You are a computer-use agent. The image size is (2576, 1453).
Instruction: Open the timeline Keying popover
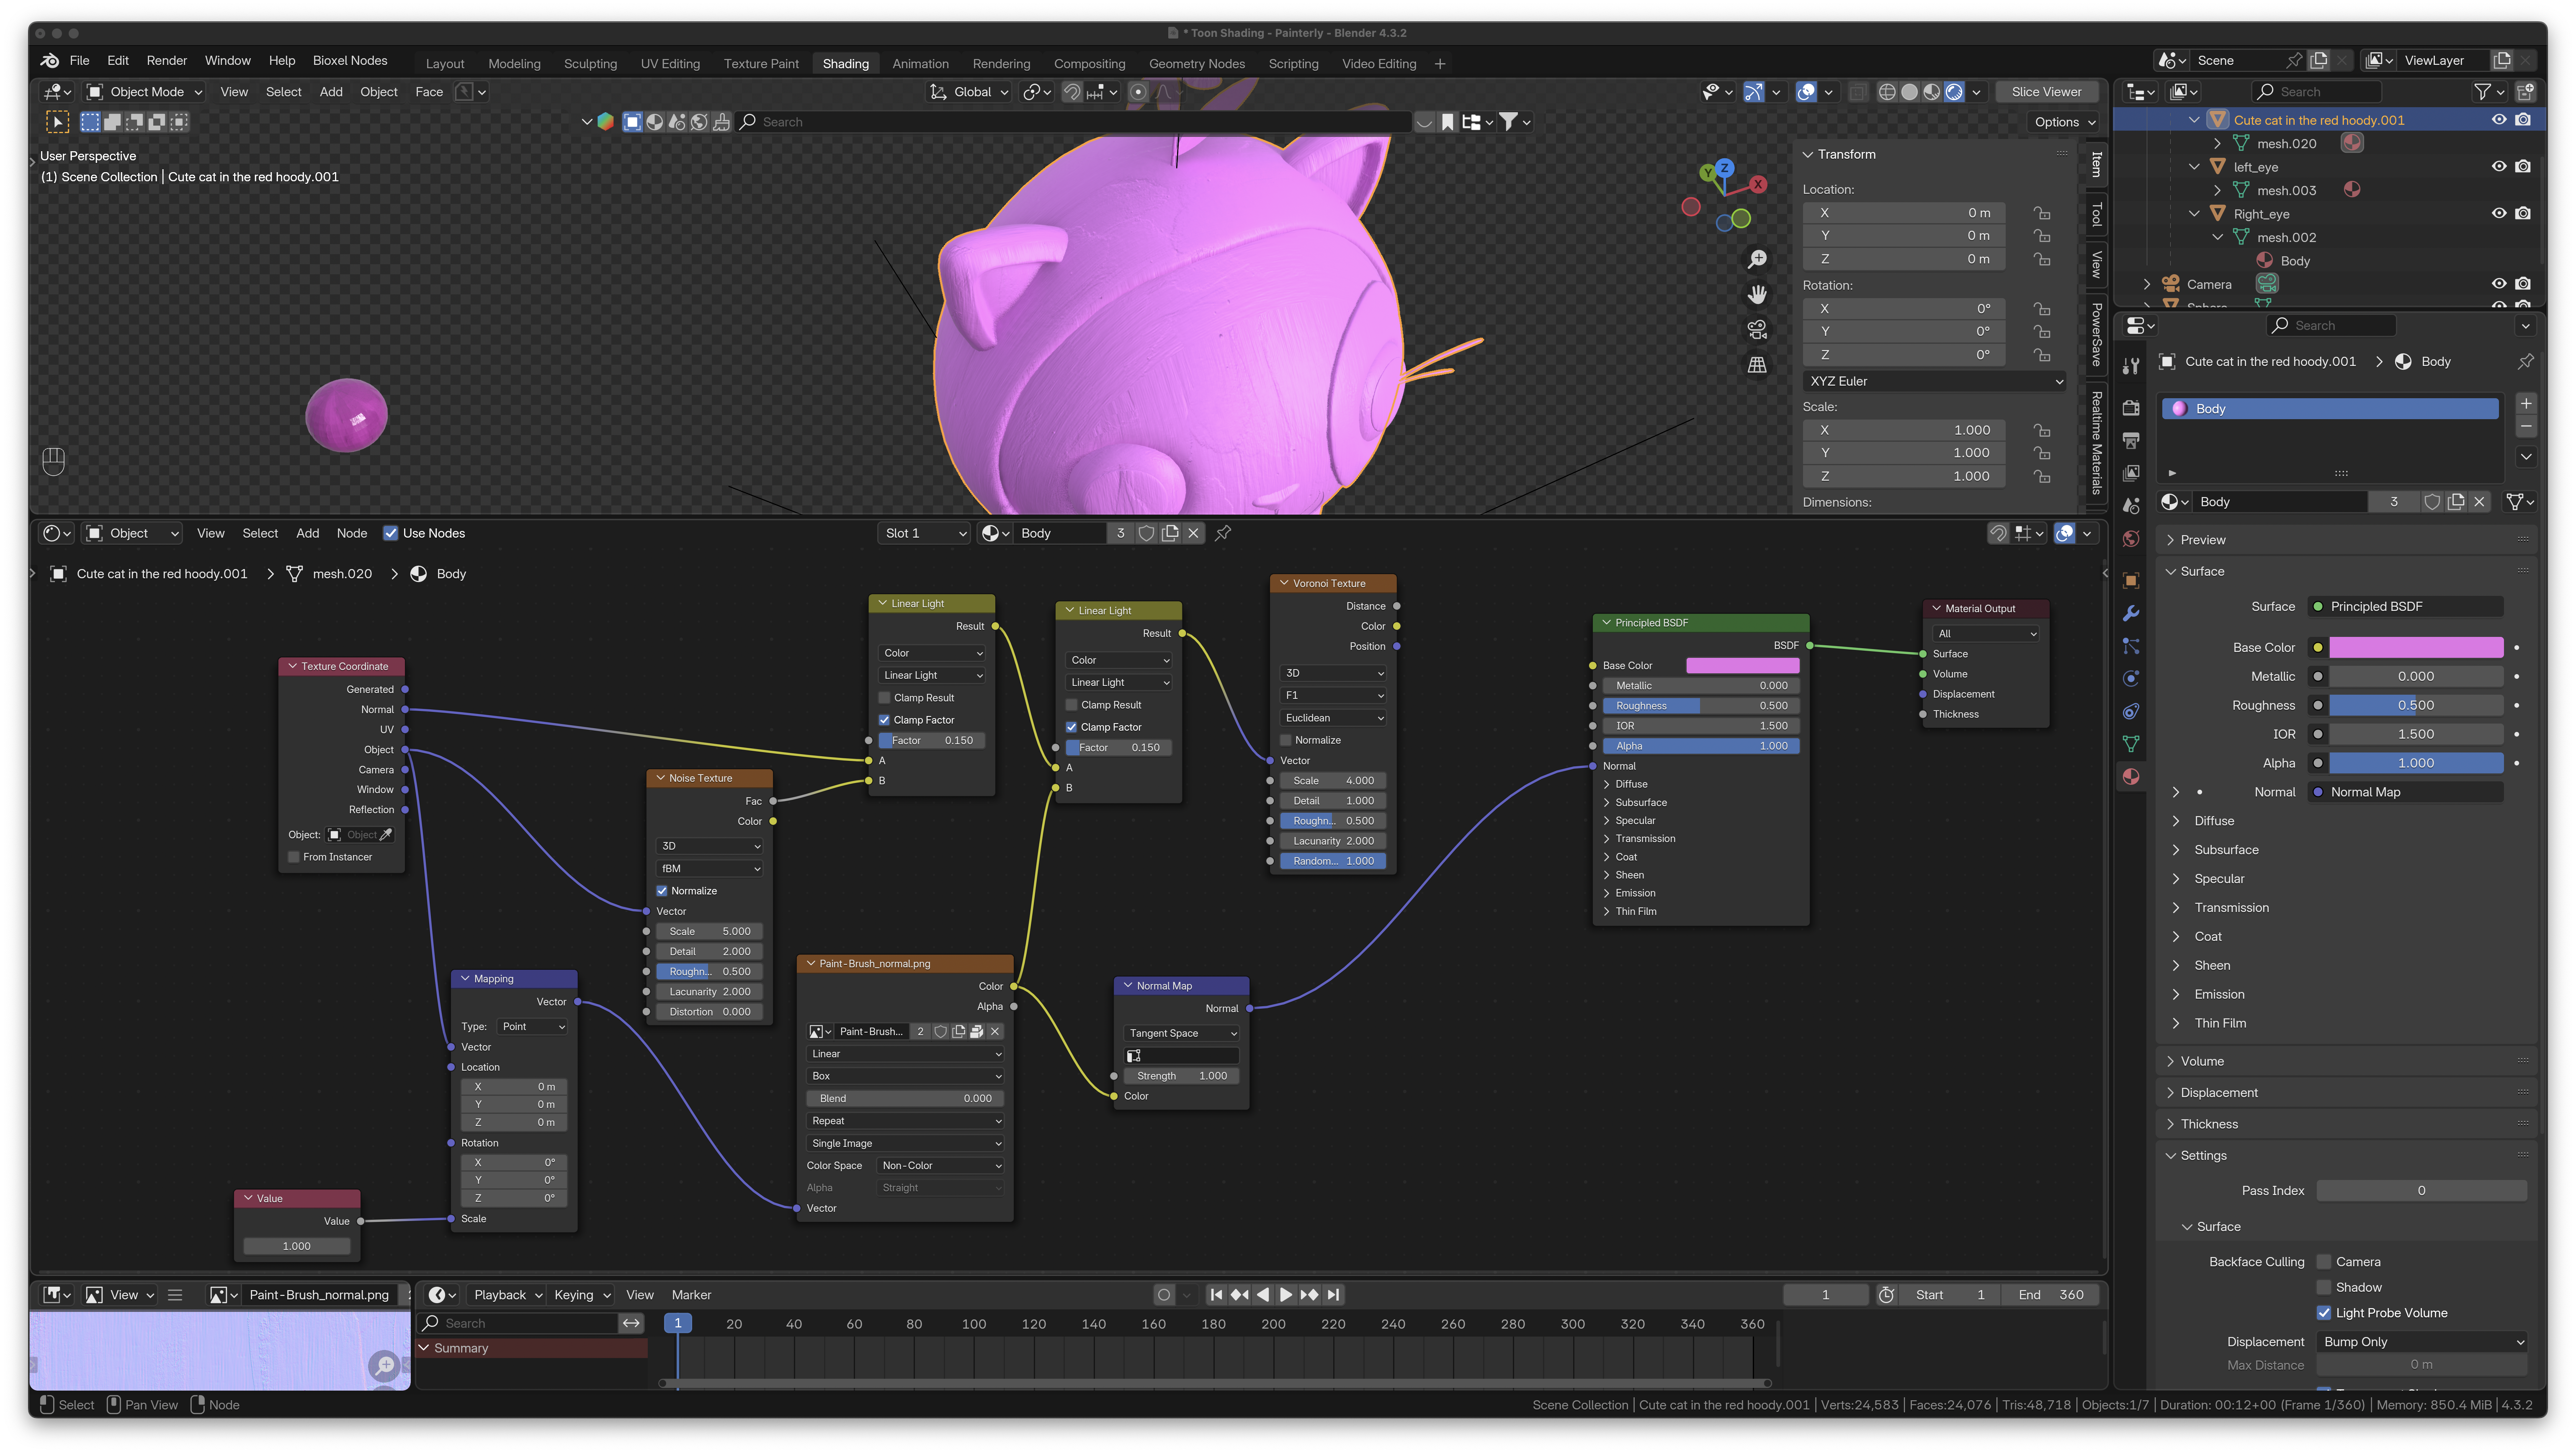[x=582, y=1295]
